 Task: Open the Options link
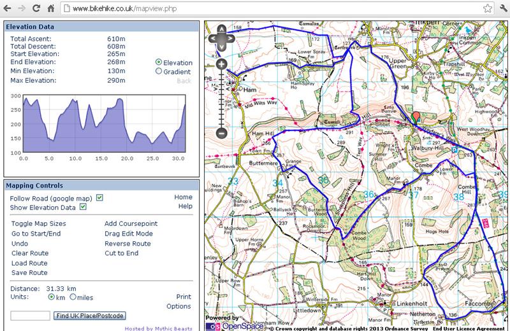[178, 306]
